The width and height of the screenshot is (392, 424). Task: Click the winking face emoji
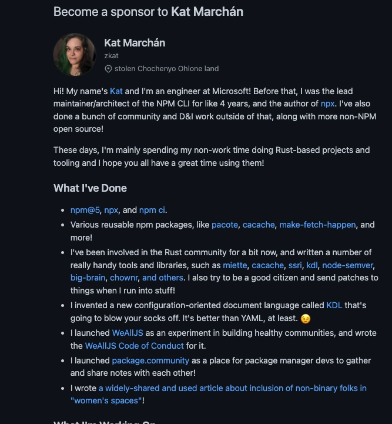(x=305, y=319)
